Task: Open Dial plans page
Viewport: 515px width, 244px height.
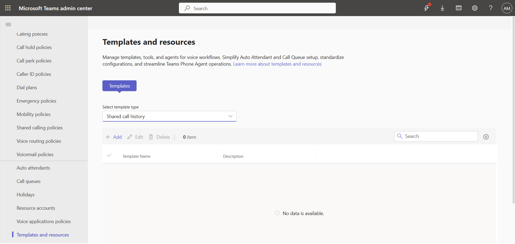Action: coord(27,87)
